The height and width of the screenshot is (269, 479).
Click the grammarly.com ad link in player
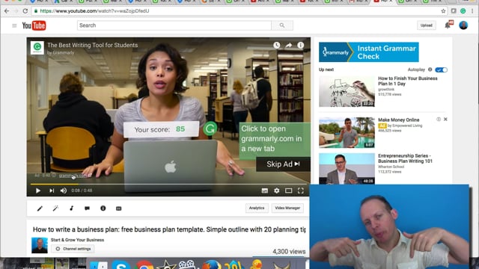[x=73, y=176]
